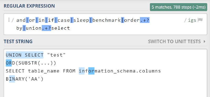Click the "table_name" word in test string
This screenshot has height=97, width=210.
44,71
